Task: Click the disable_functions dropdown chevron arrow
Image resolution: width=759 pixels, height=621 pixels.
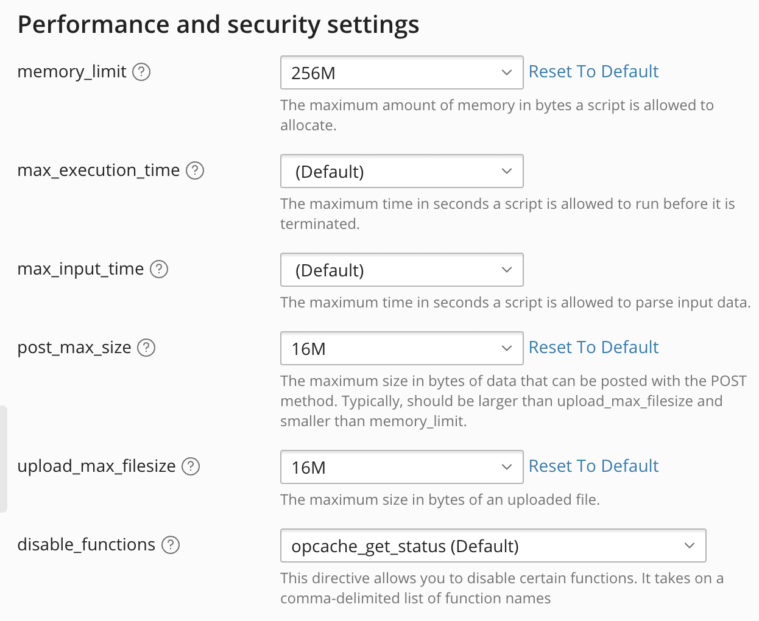Action: coord(690,546)
